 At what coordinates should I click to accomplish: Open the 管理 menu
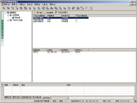point(37,4)
